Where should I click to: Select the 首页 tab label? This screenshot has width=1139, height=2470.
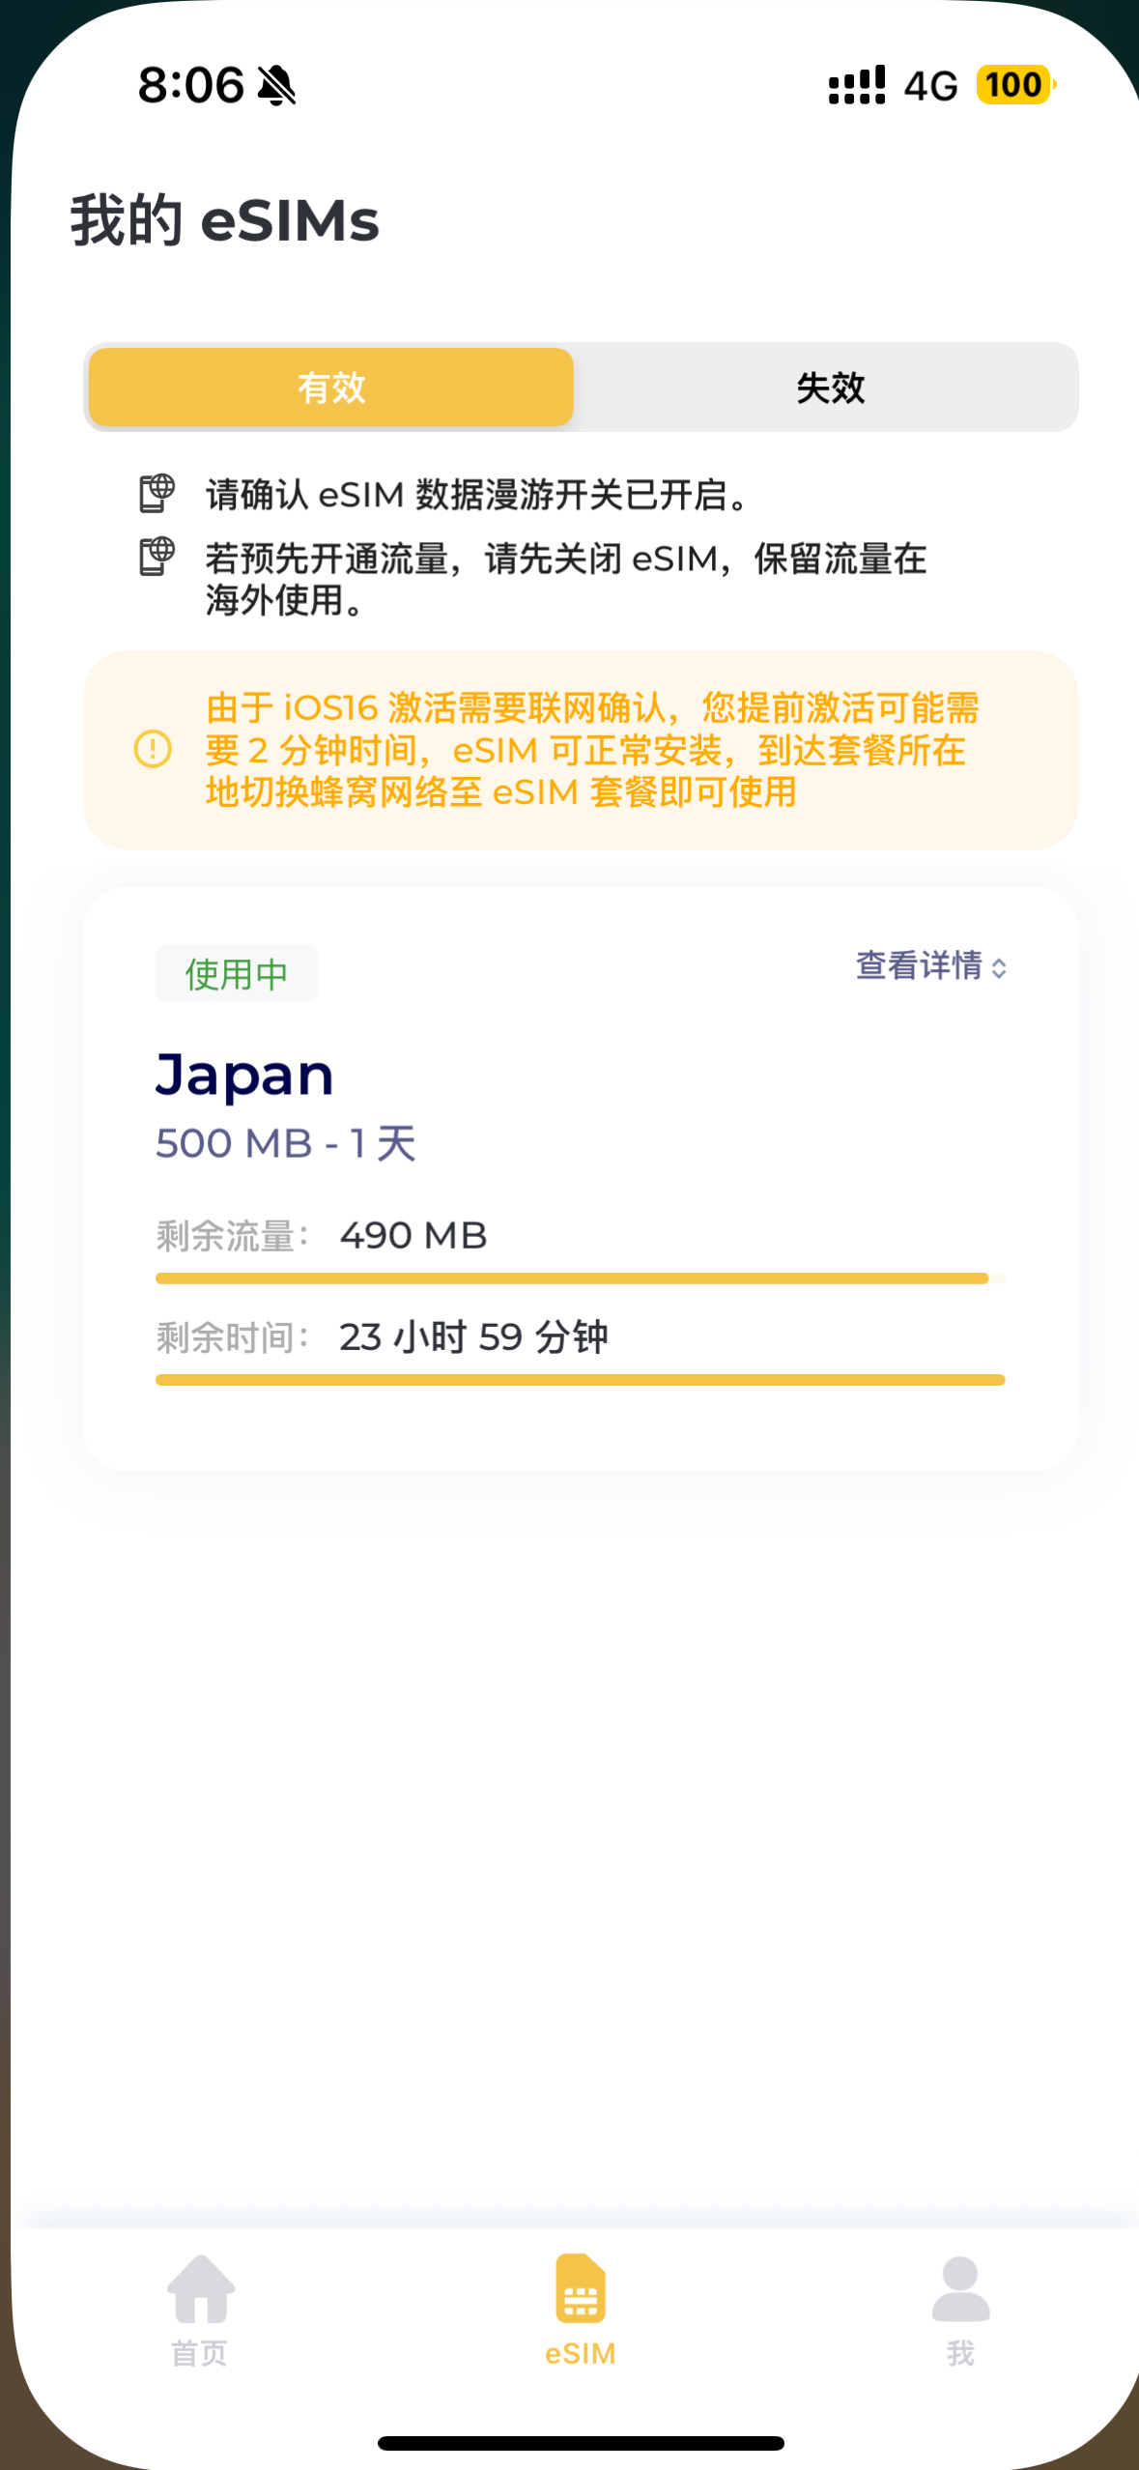click(200, 2353)
